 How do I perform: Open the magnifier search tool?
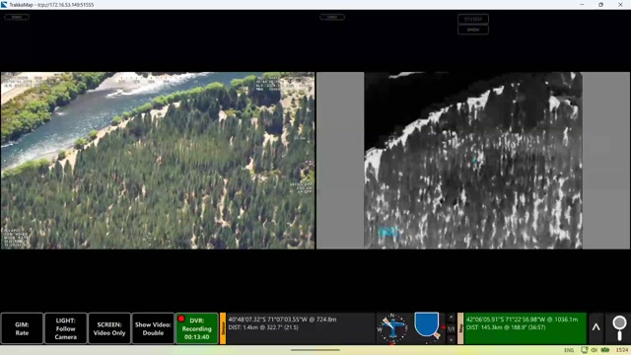619,328
